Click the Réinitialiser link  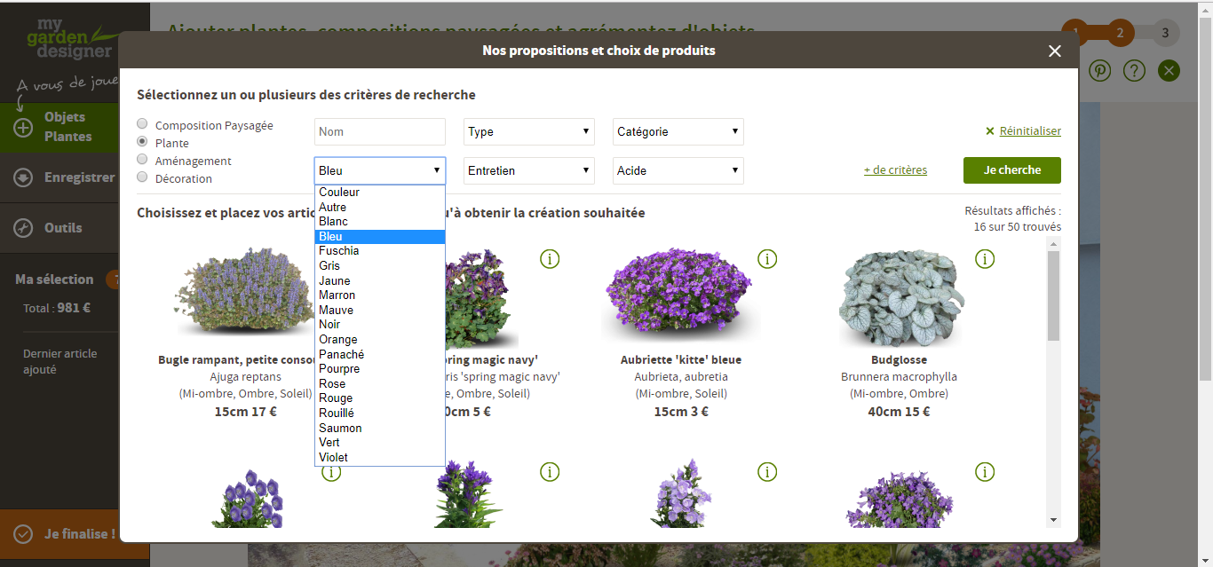(x=1030, y=131)
